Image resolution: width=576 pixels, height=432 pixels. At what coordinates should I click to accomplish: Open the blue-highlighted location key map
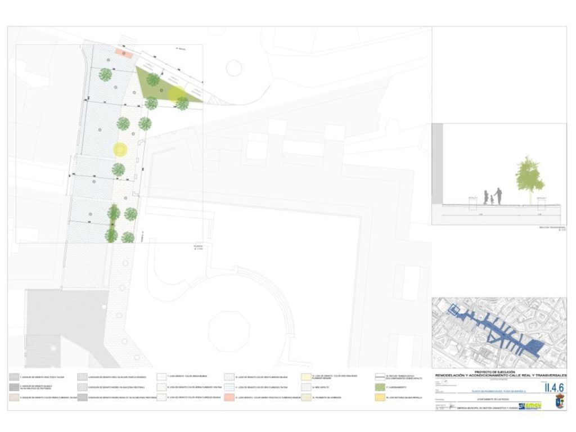coord(499,333)
